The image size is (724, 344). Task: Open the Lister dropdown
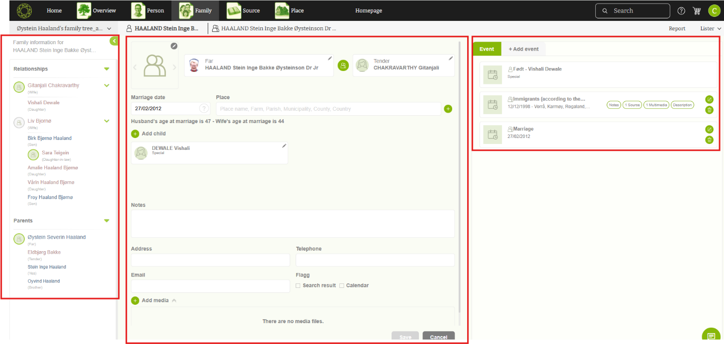coord(710,29)
